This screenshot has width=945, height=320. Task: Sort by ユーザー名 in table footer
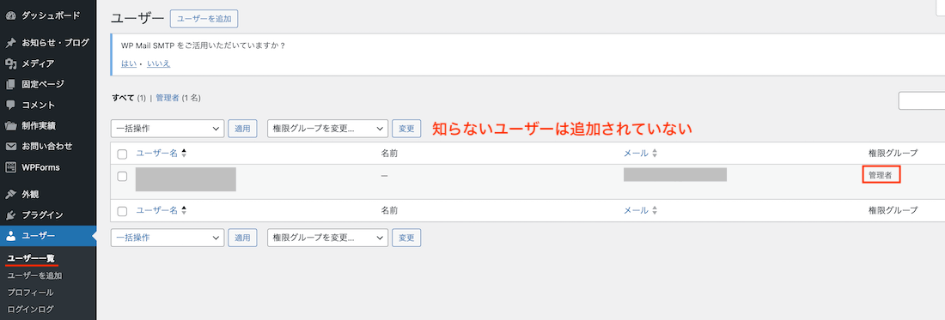[156, 210]
